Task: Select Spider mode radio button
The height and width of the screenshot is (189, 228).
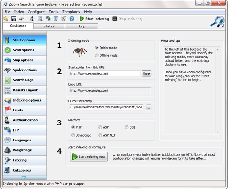Action: (x=97, y=48)
